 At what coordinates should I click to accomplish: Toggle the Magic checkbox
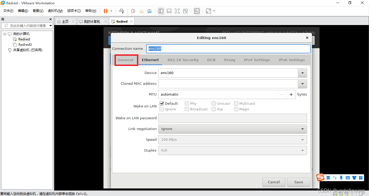tap(236, 109)
